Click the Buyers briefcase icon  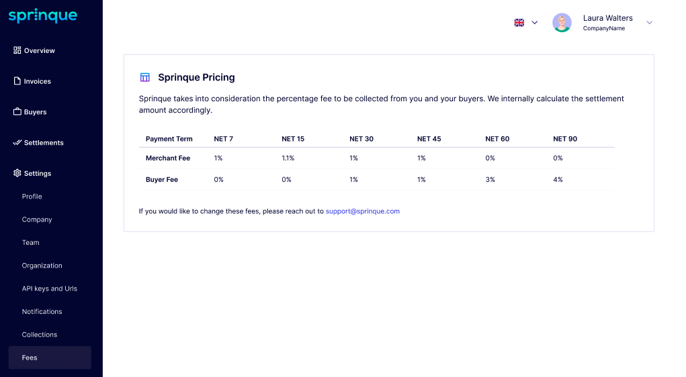click(x=17, y=112)
